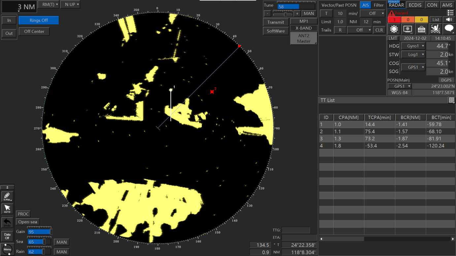The width and height of the screenshot is (456, 256).
Task: Click the Undo arrow icon
Action: tap(7, 222)
